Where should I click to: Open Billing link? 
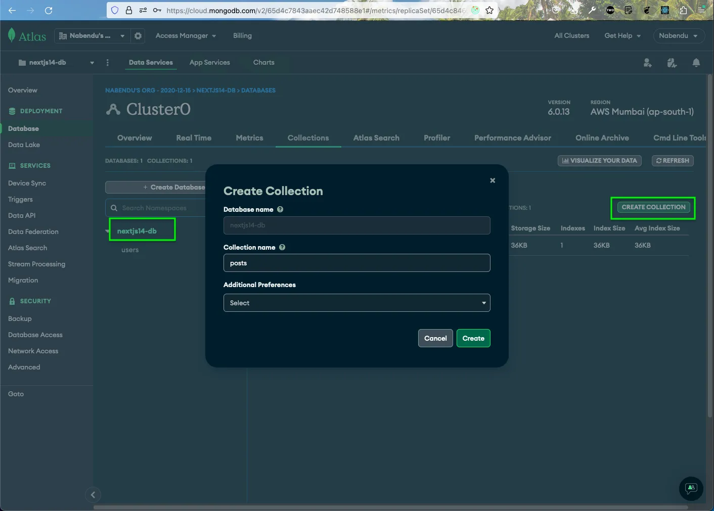point(242,36)
